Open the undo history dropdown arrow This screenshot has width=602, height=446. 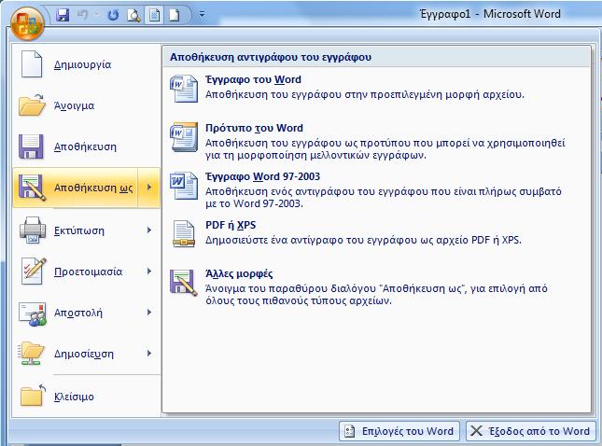click(x=97, y=15)
